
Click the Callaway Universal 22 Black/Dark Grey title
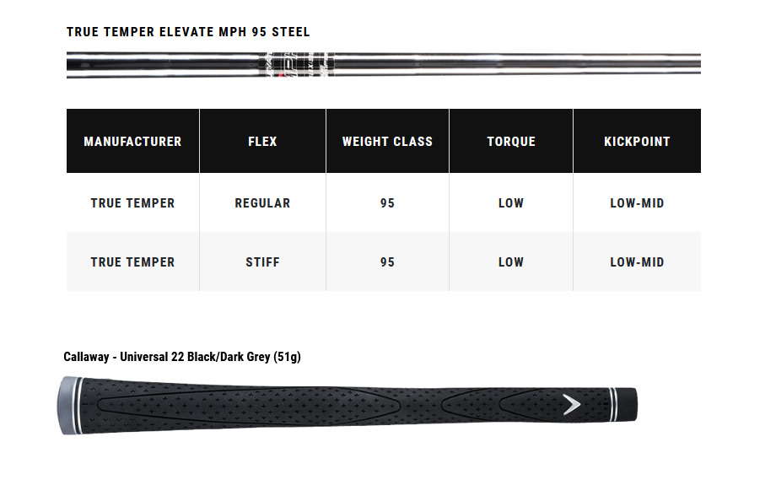(182, 357)
